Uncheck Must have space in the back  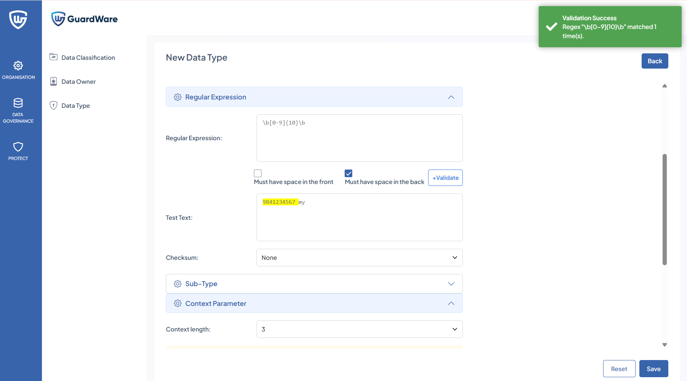348,173
